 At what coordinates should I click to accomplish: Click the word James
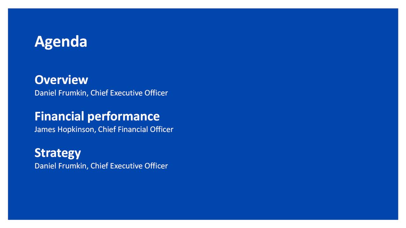(x=45, y=130)
